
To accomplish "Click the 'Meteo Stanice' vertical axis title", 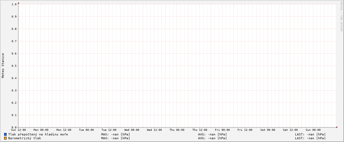I will click(3, 65).
